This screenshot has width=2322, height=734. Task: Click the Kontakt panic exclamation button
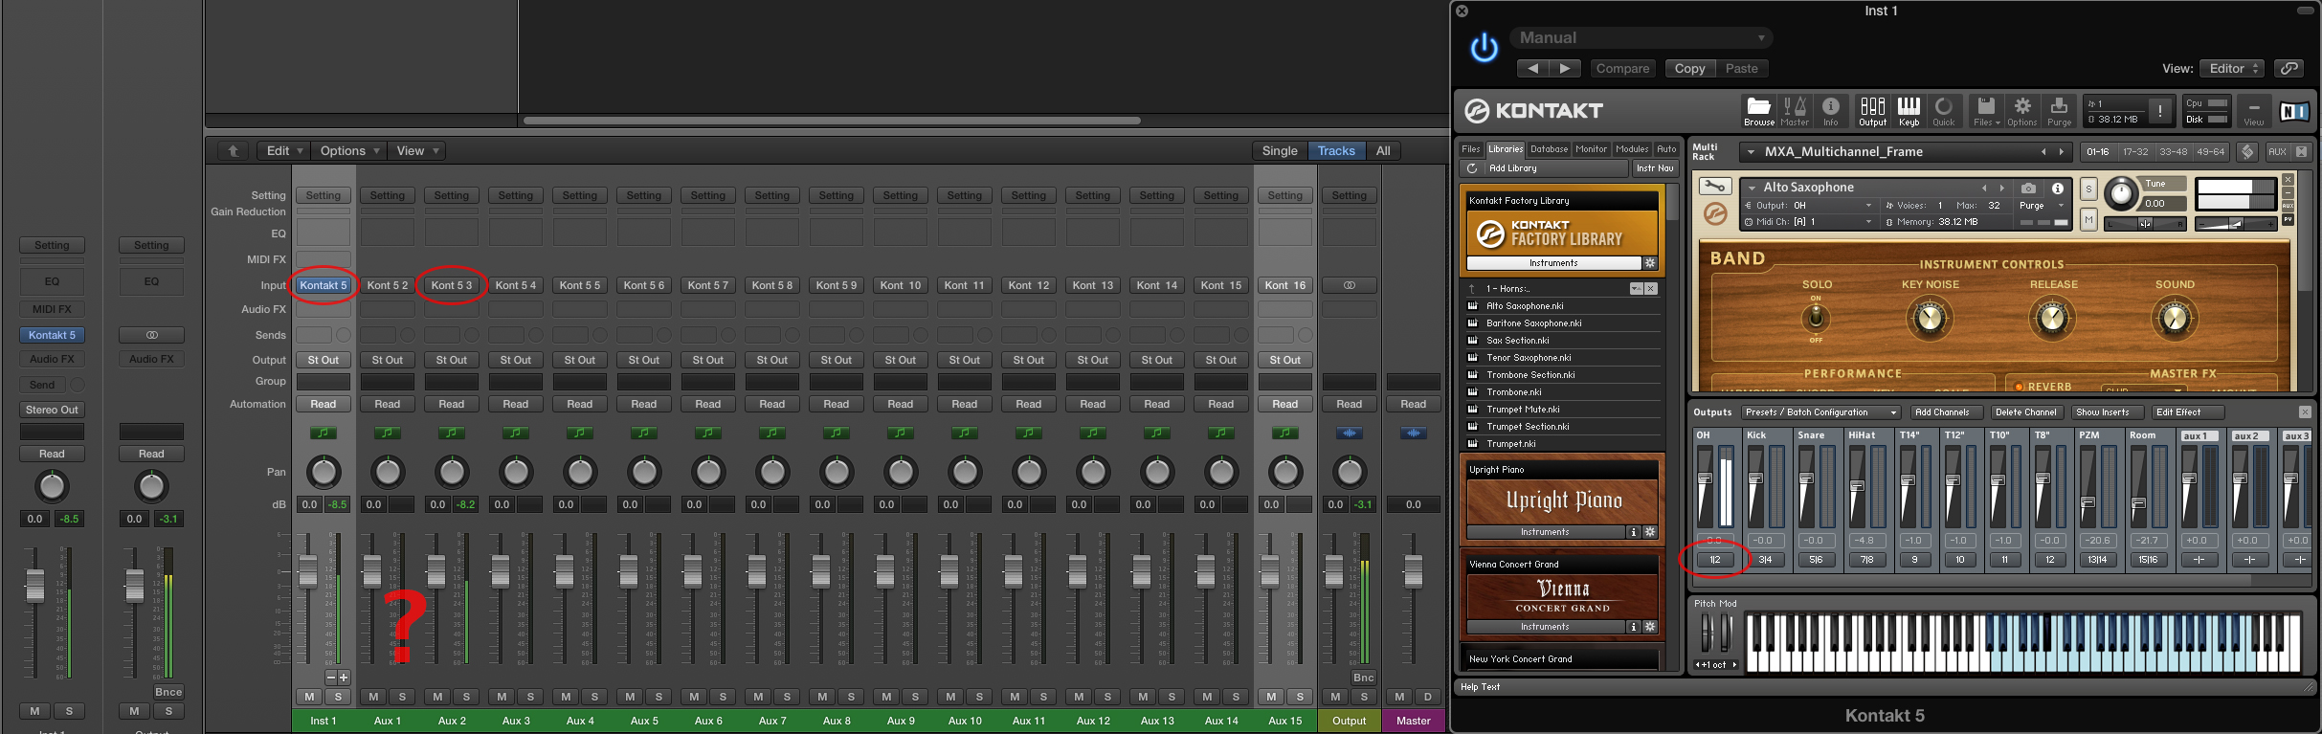tap(2160, 111)
